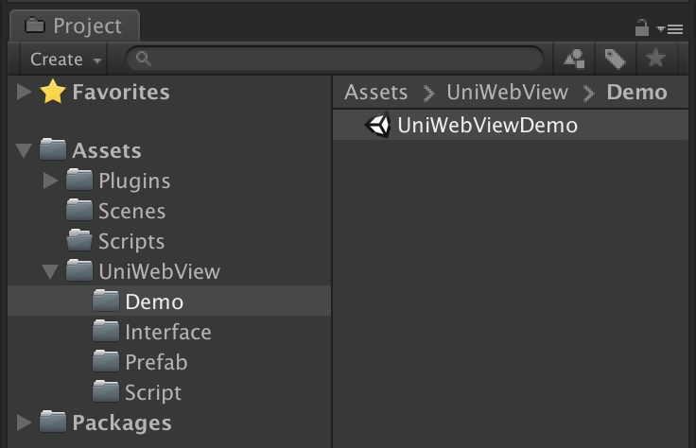Click UniWebView in the breadcrumb path
This screenshot has width=696, height=448.
[x=508, y=93]
